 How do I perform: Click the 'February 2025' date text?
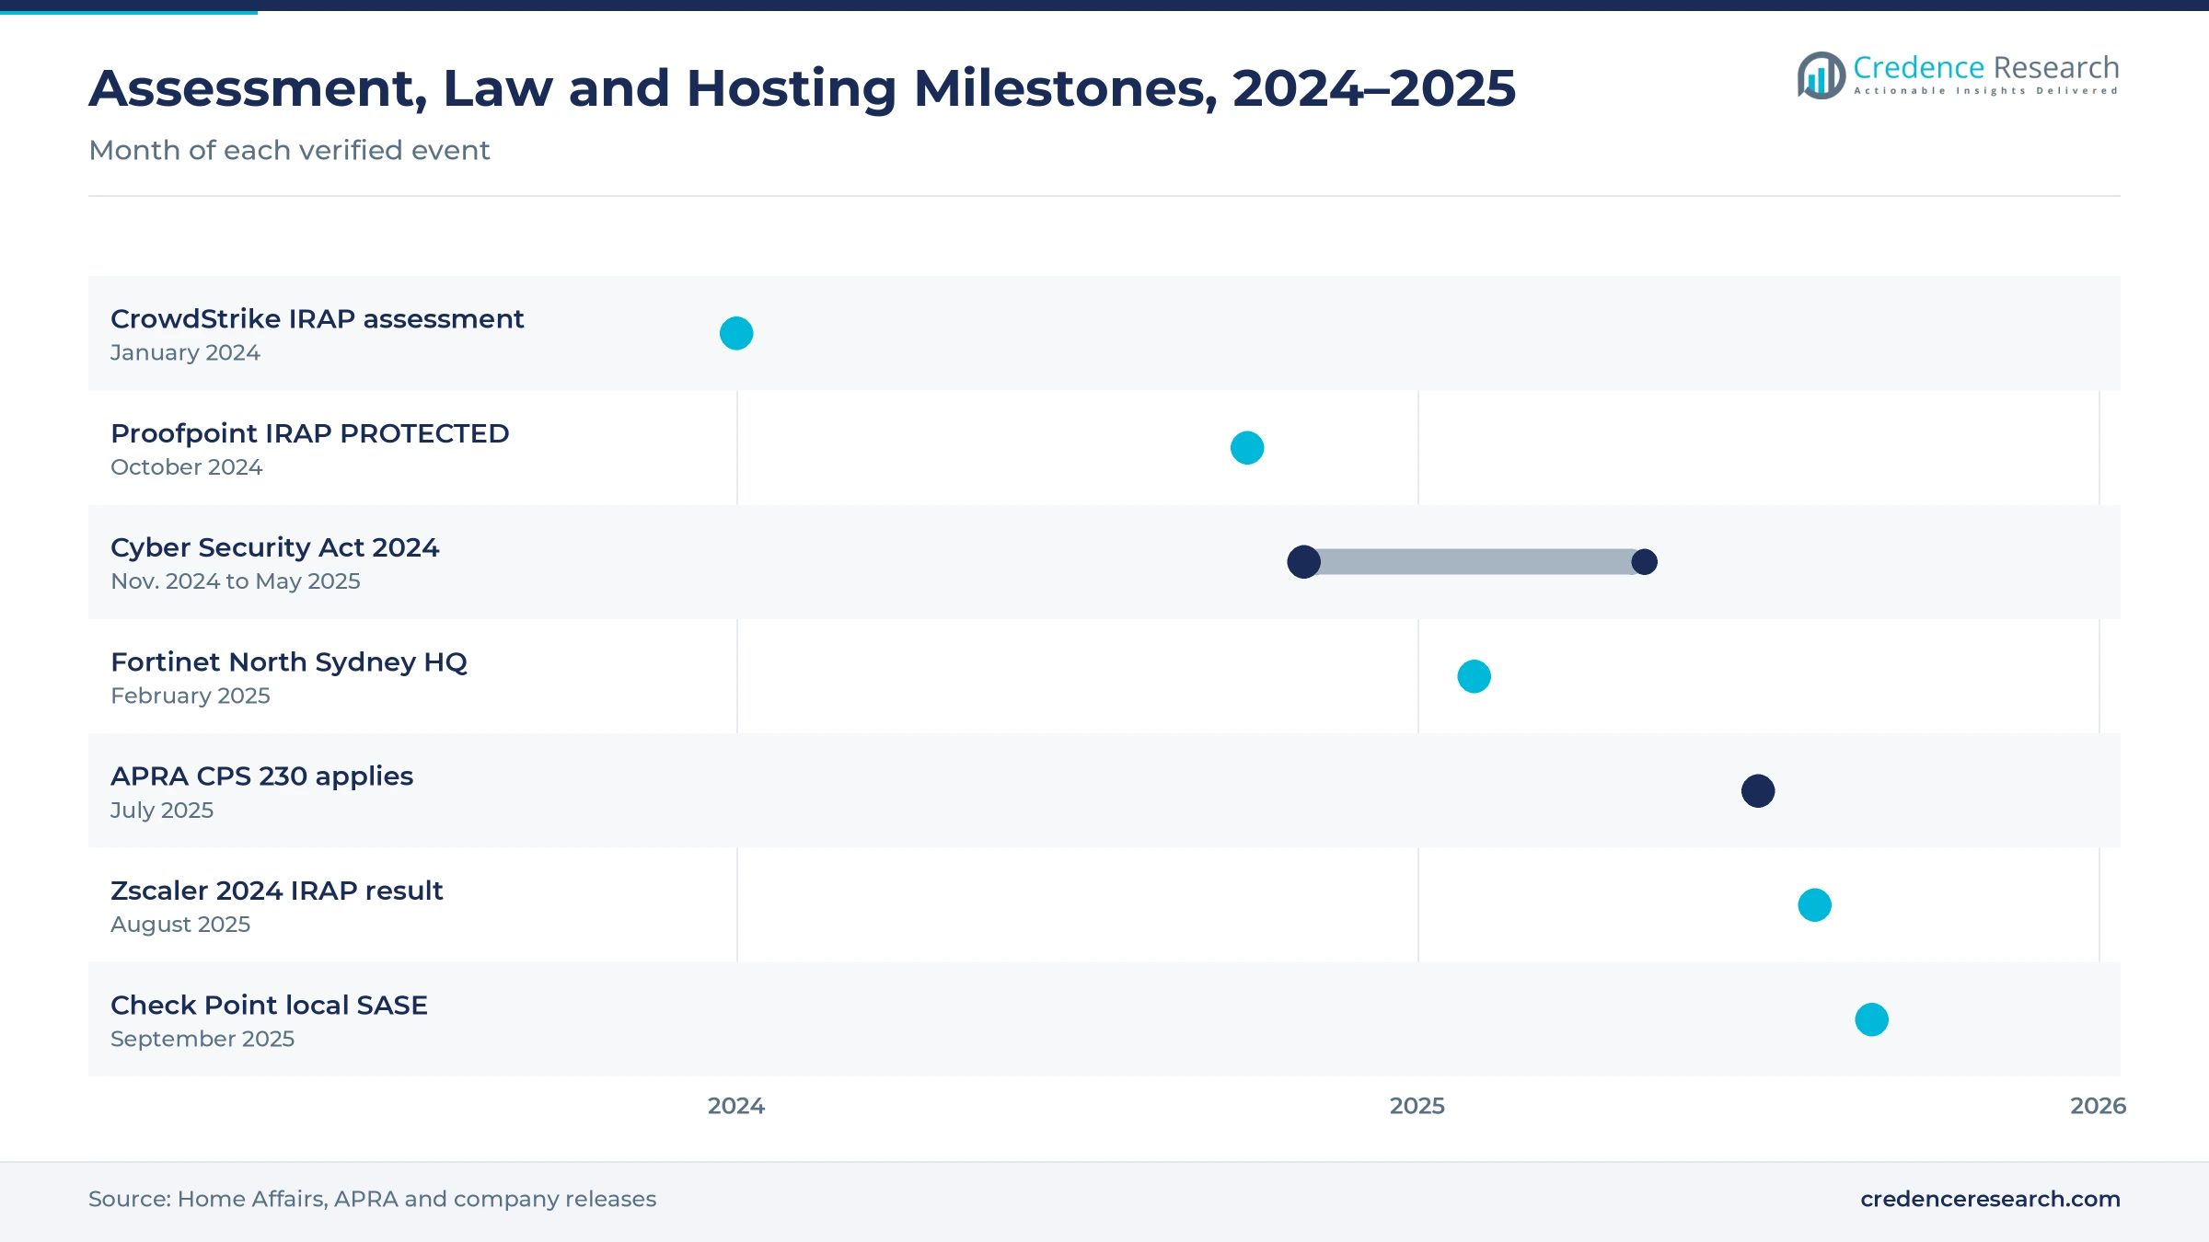click(x=190, y=696)
